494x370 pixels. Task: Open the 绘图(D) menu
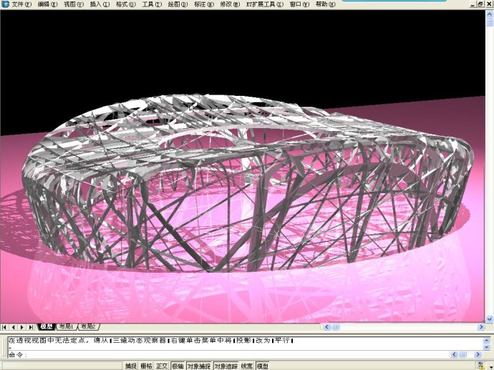176,4
